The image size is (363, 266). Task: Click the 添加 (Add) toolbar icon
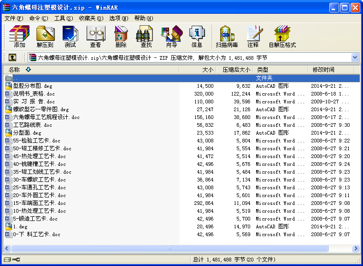click(x=19, y=36)
